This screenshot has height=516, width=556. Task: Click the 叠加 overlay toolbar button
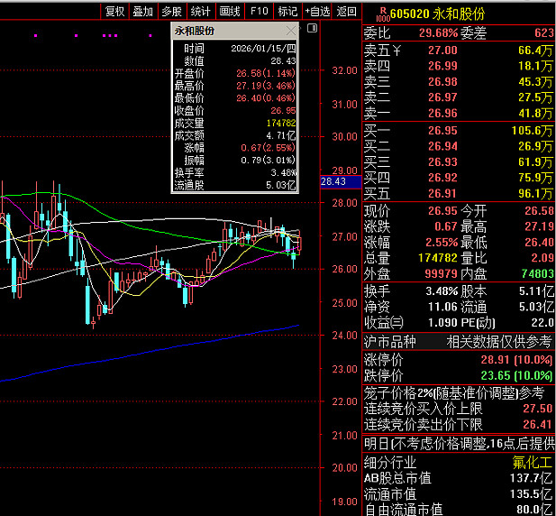pyautogui.click(x=142, y=12)
